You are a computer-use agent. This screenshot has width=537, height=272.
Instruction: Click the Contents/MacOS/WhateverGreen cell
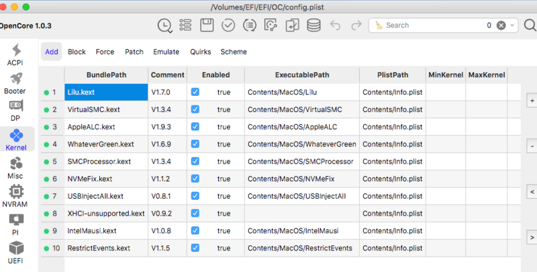tap(302, 144)
